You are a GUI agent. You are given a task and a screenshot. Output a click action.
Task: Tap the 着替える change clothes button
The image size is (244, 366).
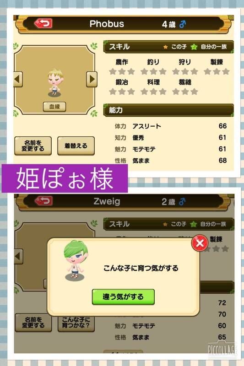[76, 146]
